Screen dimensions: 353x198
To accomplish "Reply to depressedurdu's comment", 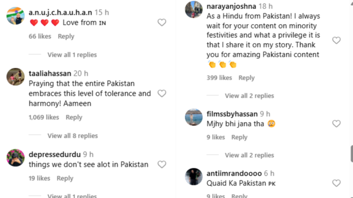I will tap(65, 178).
